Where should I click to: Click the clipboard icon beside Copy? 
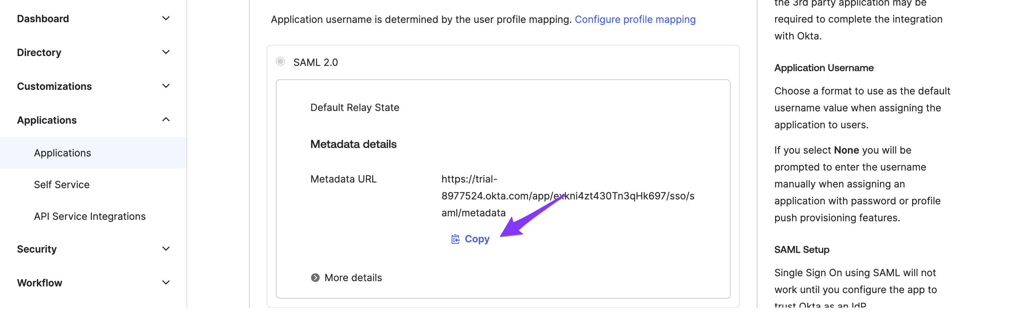[x=455, y=239]
